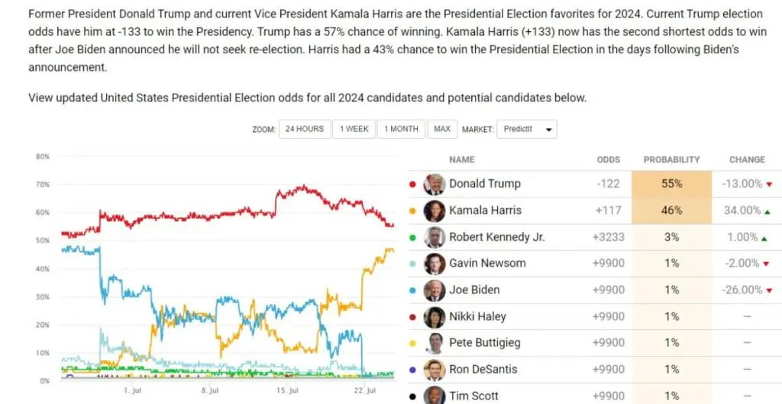
Task: Click Robert Kennedy Jr.'s avatar photo
Action: [x=435, y=237]
